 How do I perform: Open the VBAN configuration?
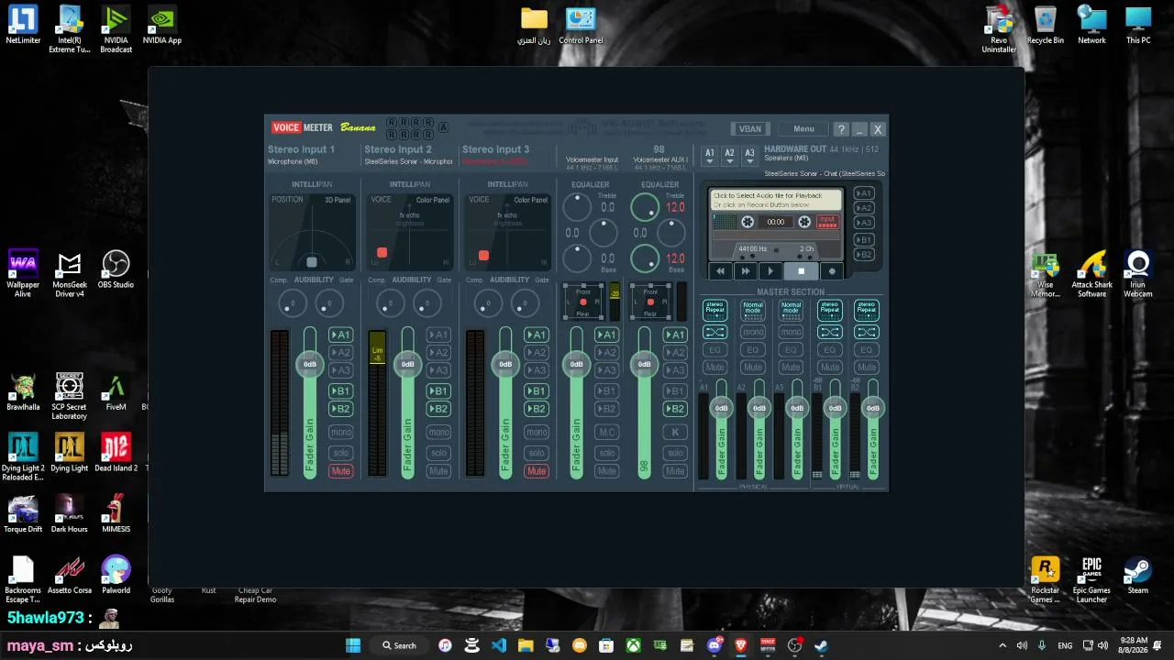click(750, 129)
